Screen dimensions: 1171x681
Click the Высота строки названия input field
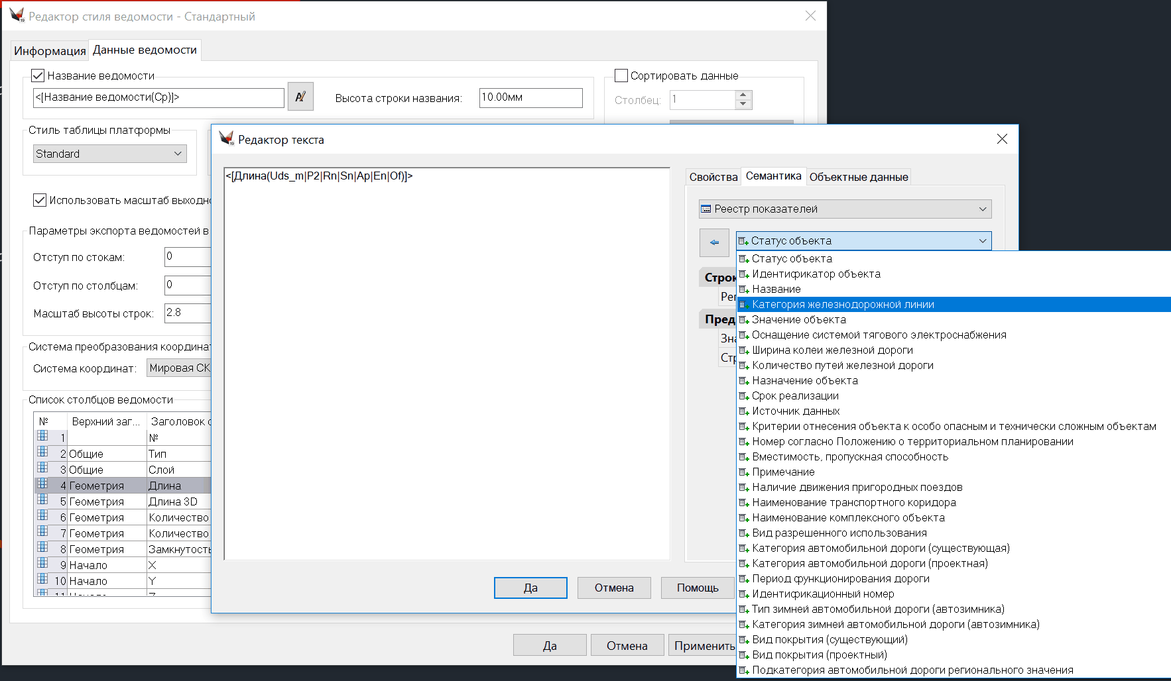(530, 97)
